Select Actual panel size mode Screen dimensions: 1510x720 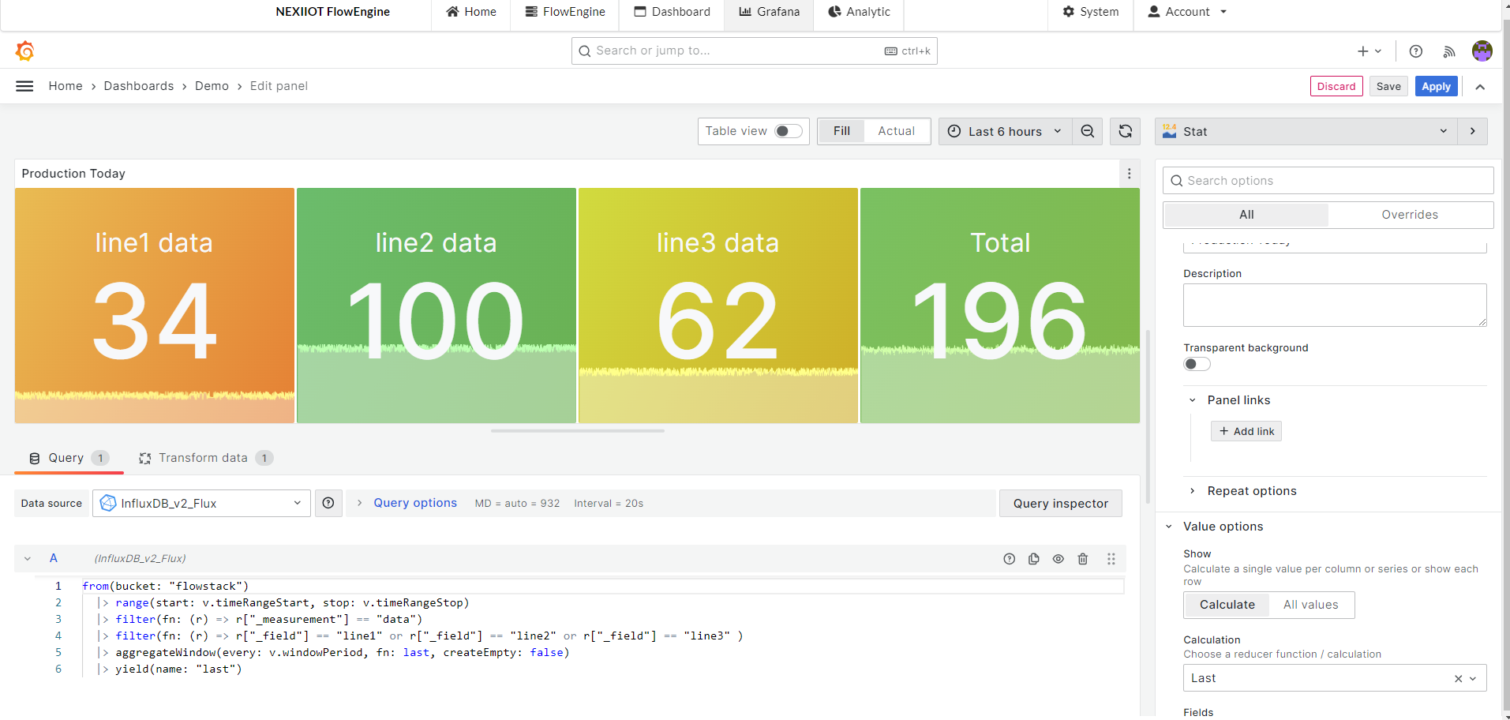[x=897, y=131]
